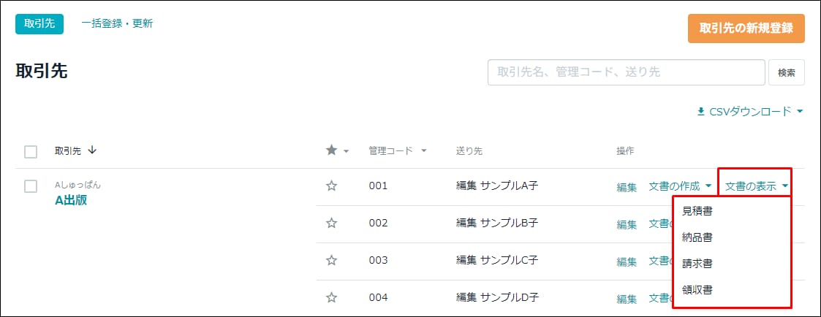
Task: Star the row with code 004
Action: point(331,298)
